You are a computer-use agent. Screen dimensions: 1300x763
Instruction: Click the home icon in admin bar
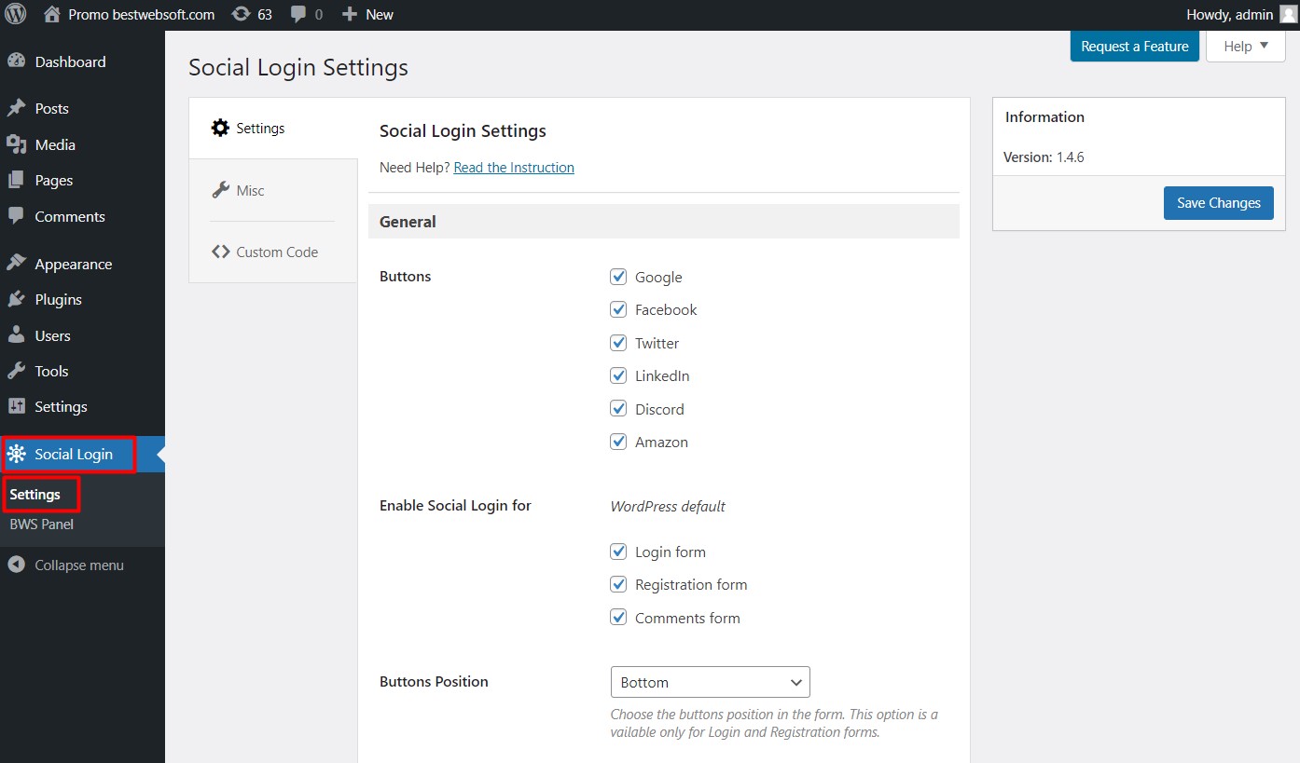pyautogui.click(x=52, y=14)
